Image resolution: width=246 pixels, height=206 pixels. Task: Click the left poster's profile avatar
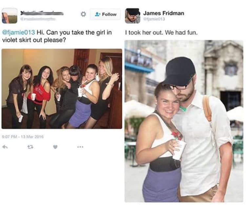[x=10, y=16]
